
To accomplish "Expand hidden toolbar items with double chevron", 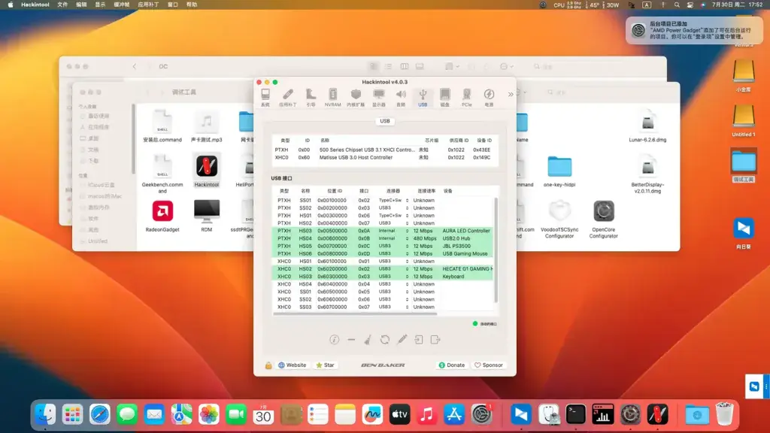I will click(511, 94).
